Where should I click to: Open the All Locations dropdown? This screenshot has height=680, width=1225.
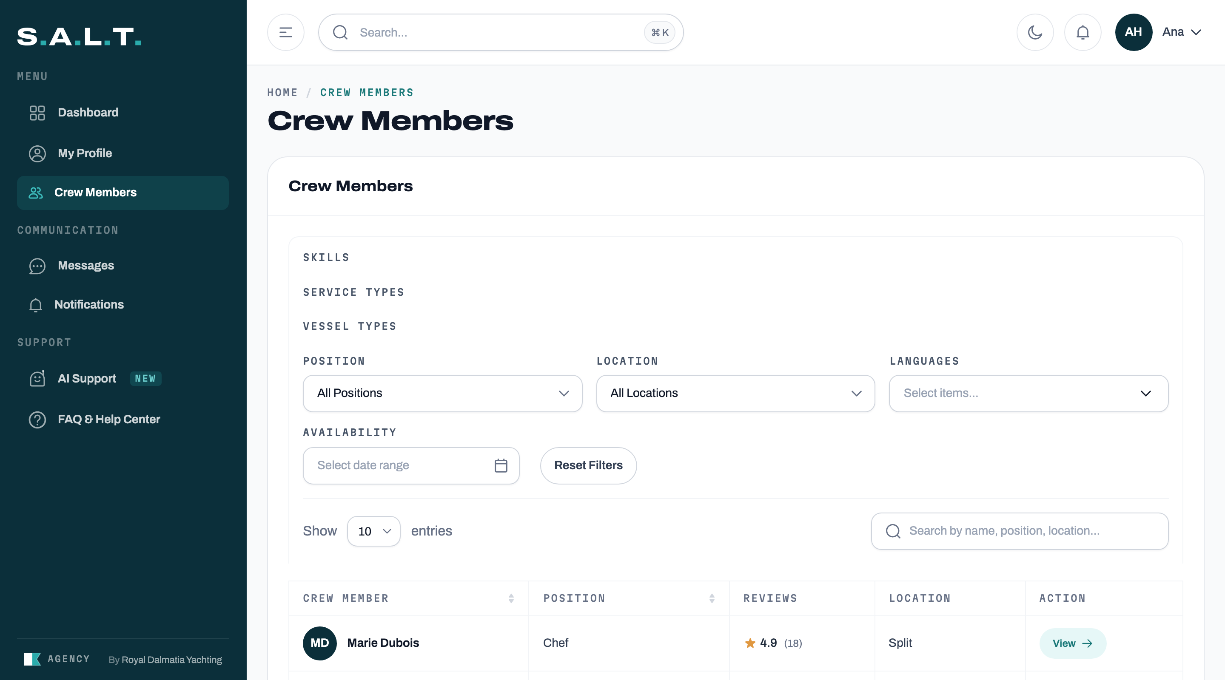pos(735,394)
